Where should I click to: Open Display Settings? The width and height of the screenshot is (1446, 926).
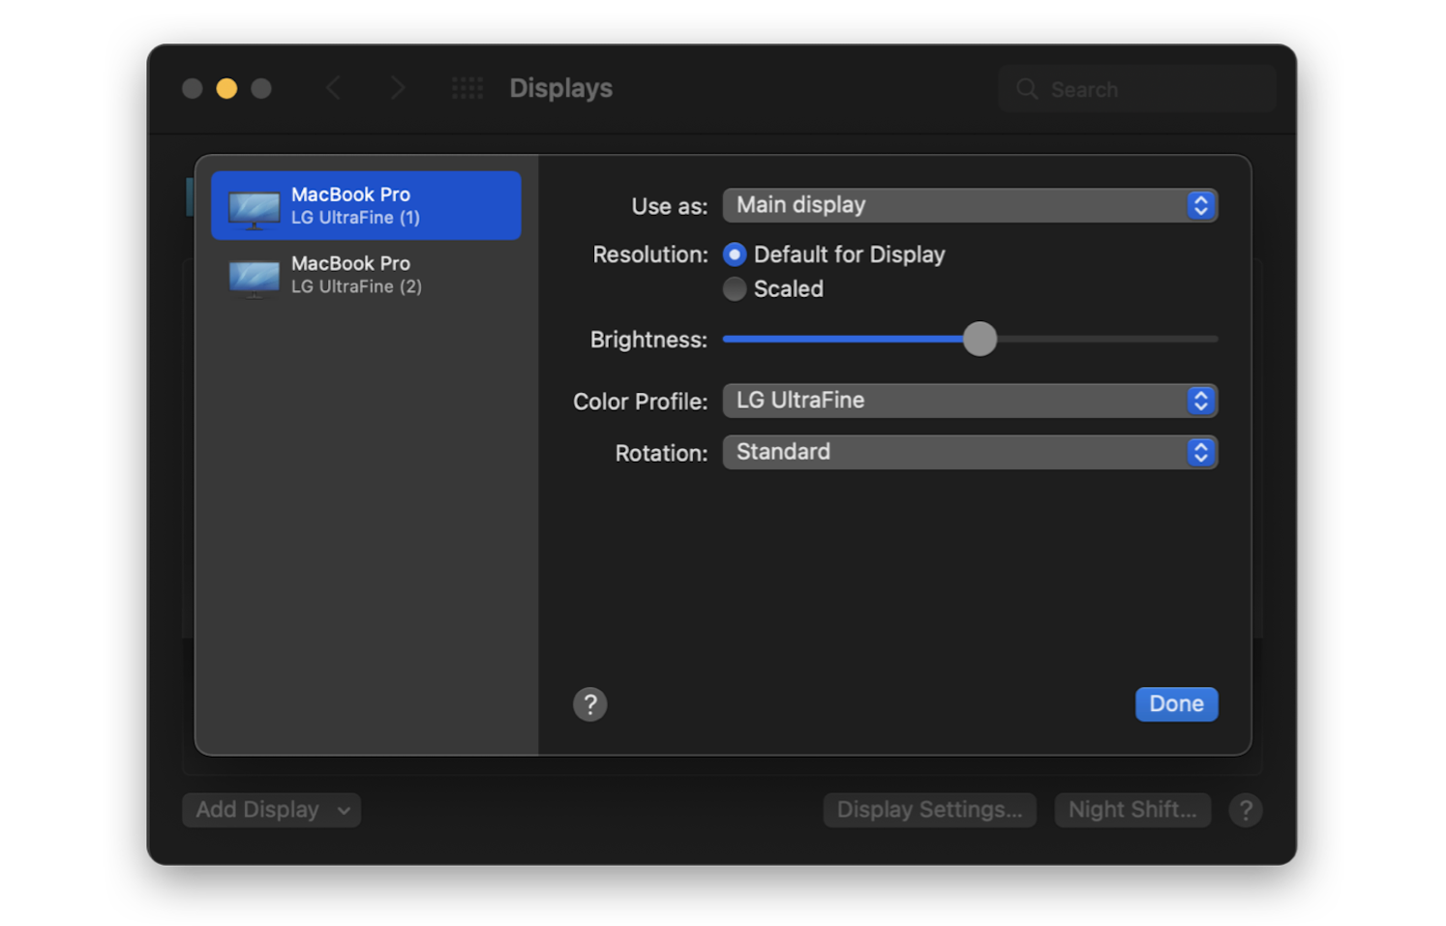tap(928, 810)
